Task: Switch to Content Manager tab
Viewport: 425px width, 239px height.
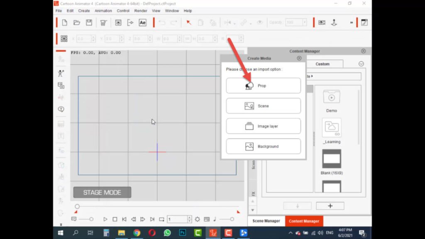Action: pos(304,221)
